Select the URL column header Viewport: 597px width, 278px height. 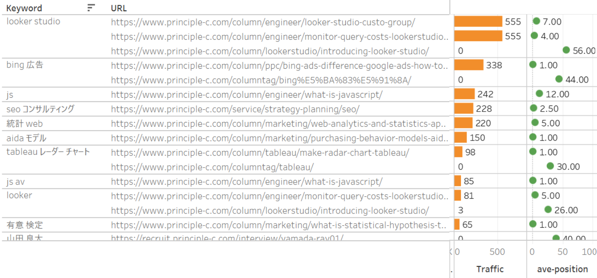coord(119,8)
